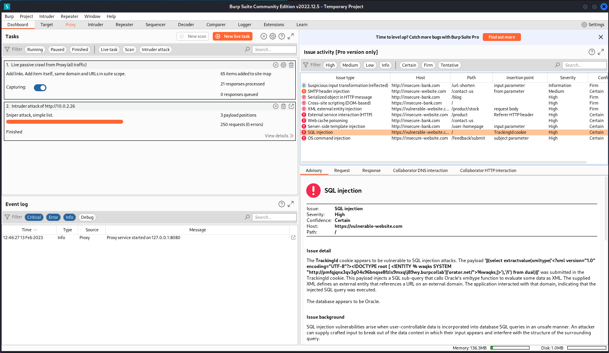Screen dimensions: 609x353
Task: Expand View details for the Intruder attack
Action: pos(279,136)
